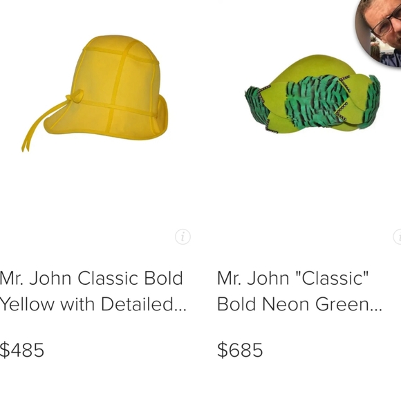Open the 'Mr. John "Classic" Bold Neon Green' title
The image size is (401, 401).
pos(299,291)
